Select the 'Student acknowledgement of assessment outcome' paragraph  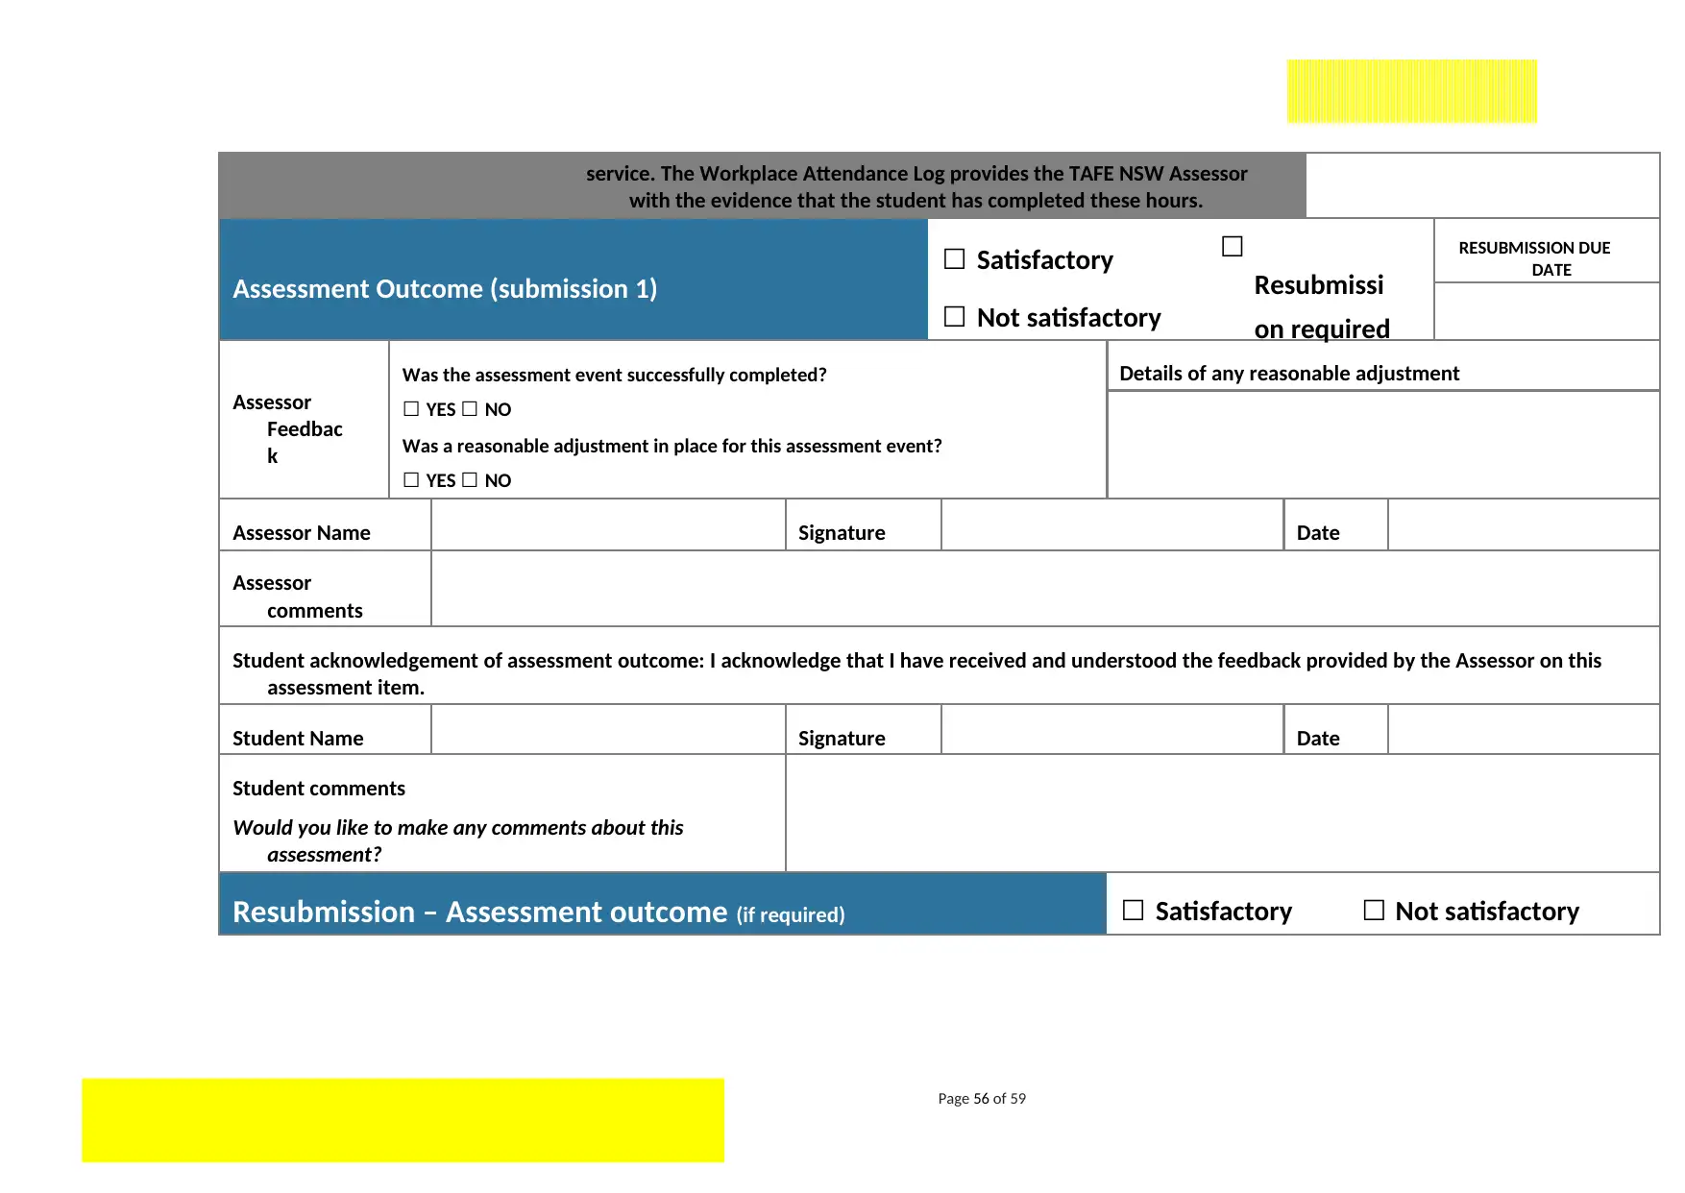[916, 673]
